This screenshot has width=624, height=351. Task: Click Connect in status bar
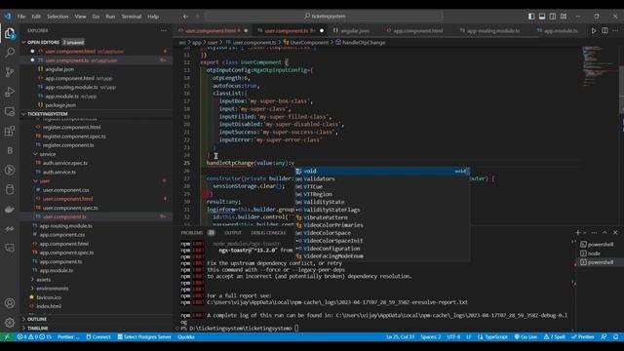click(x=98, y=337)
